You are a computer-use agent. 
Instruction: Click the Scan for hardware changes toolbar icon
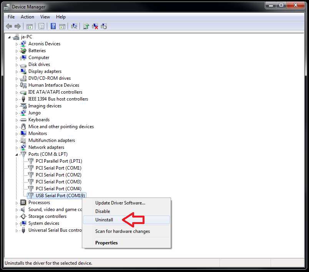click(x=74, y=26)
